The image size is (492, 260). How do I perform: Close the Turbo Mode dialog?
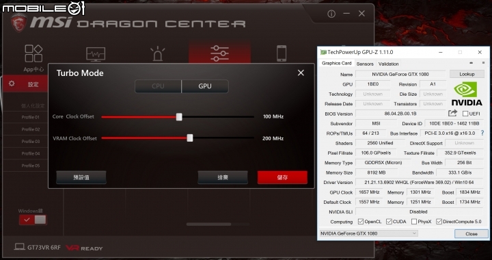[x=301, y=73]
